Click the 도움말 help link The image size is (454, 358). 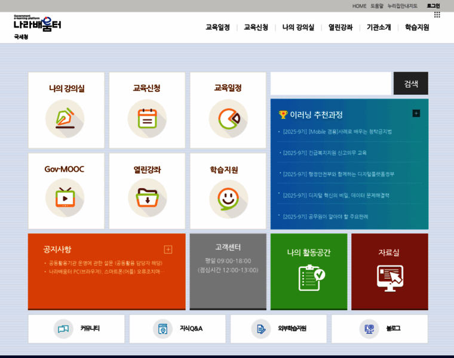[x=377, y=6]
